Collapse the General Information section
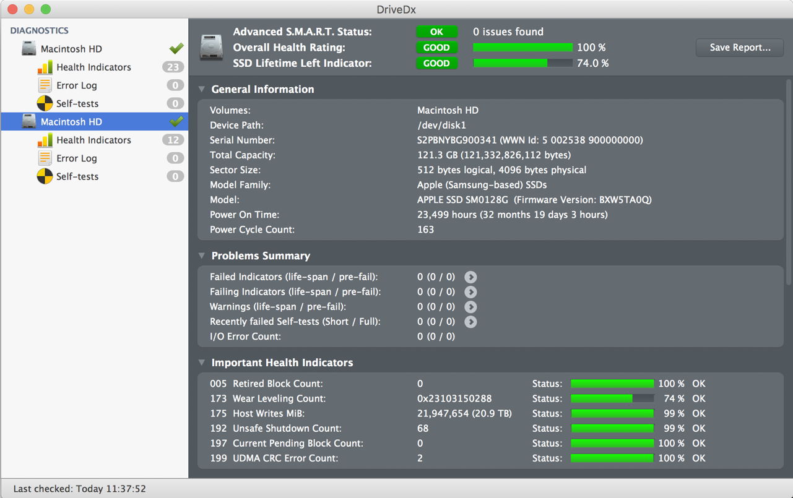Image resolution: width=793 pixels, height=498 pixels. [202, 90]
